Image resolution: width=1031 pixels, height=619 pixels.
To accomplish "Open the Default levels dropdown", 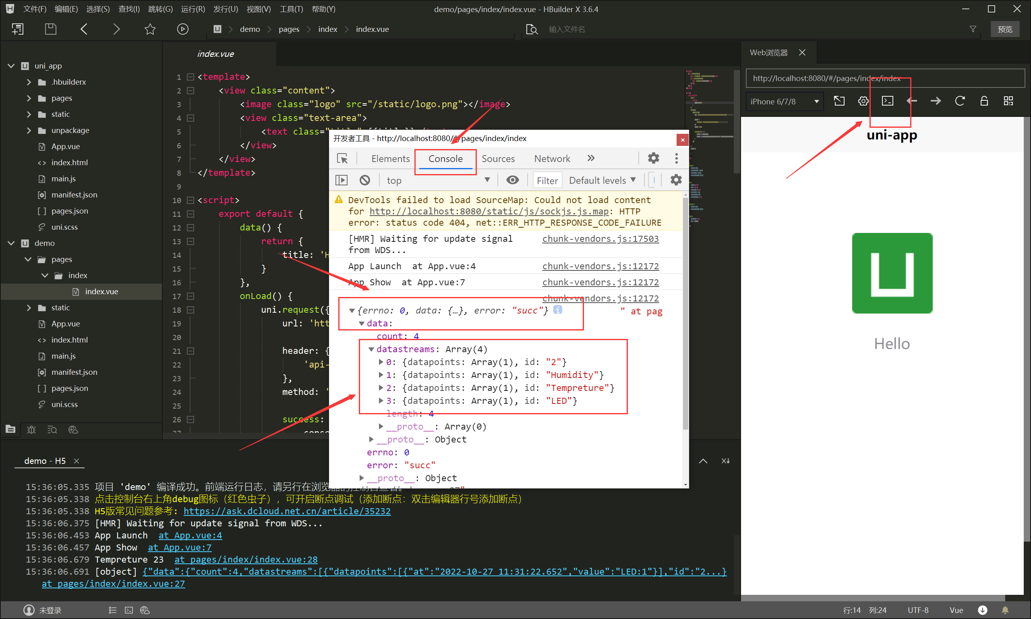I will pos(602,180).
